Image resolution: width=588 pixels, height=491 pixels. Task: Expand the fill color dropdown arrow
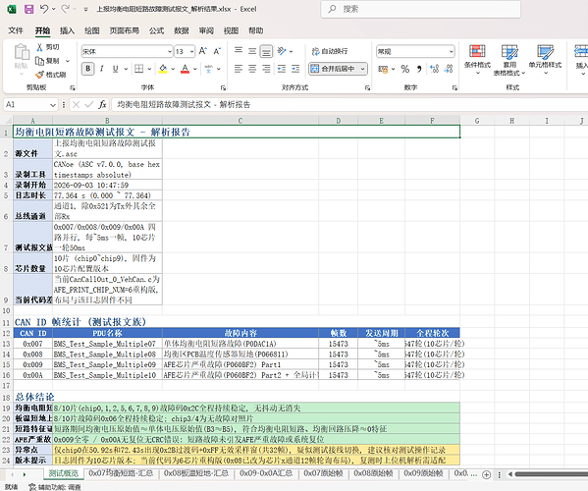click(173, 69)
